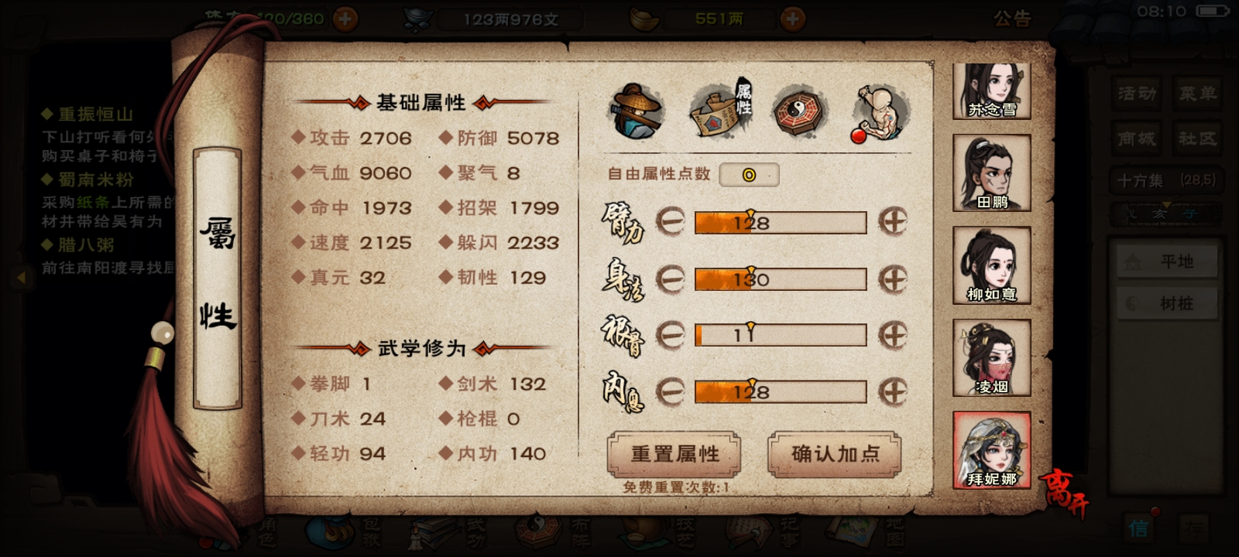Select the attributes scroll-map icon
Viewport: 1239px width, 557px height.
point(720,111)
